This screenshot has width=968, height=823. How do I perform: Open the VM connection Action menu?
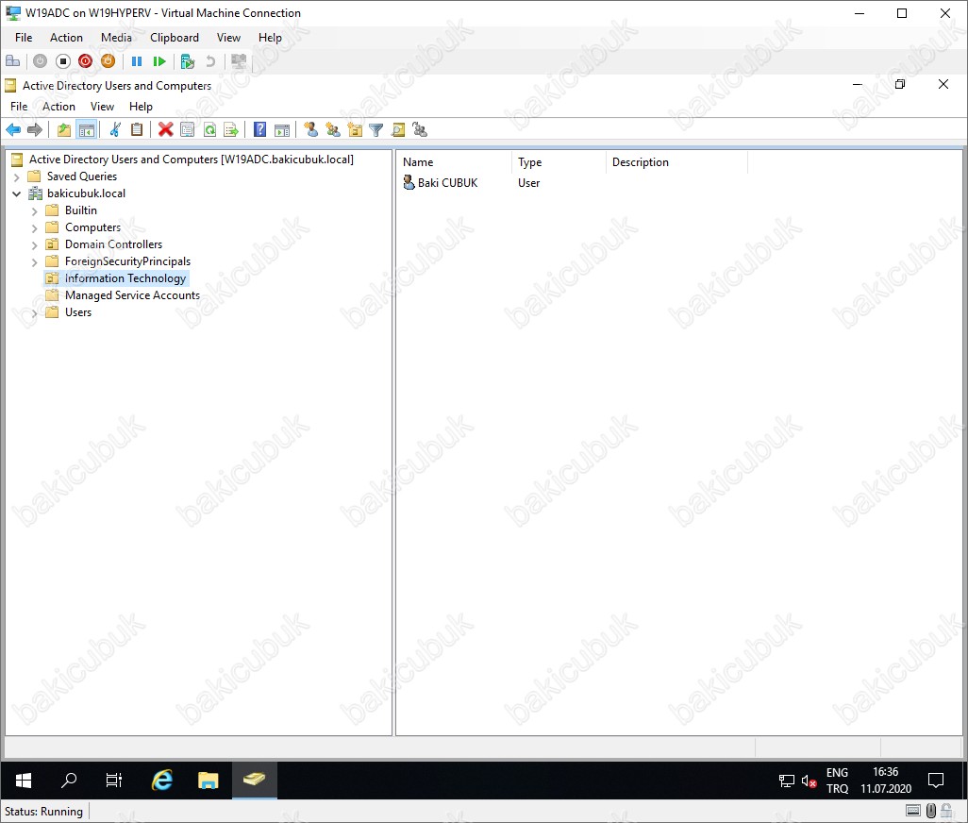pyautogui.click(x=66, y=38)
